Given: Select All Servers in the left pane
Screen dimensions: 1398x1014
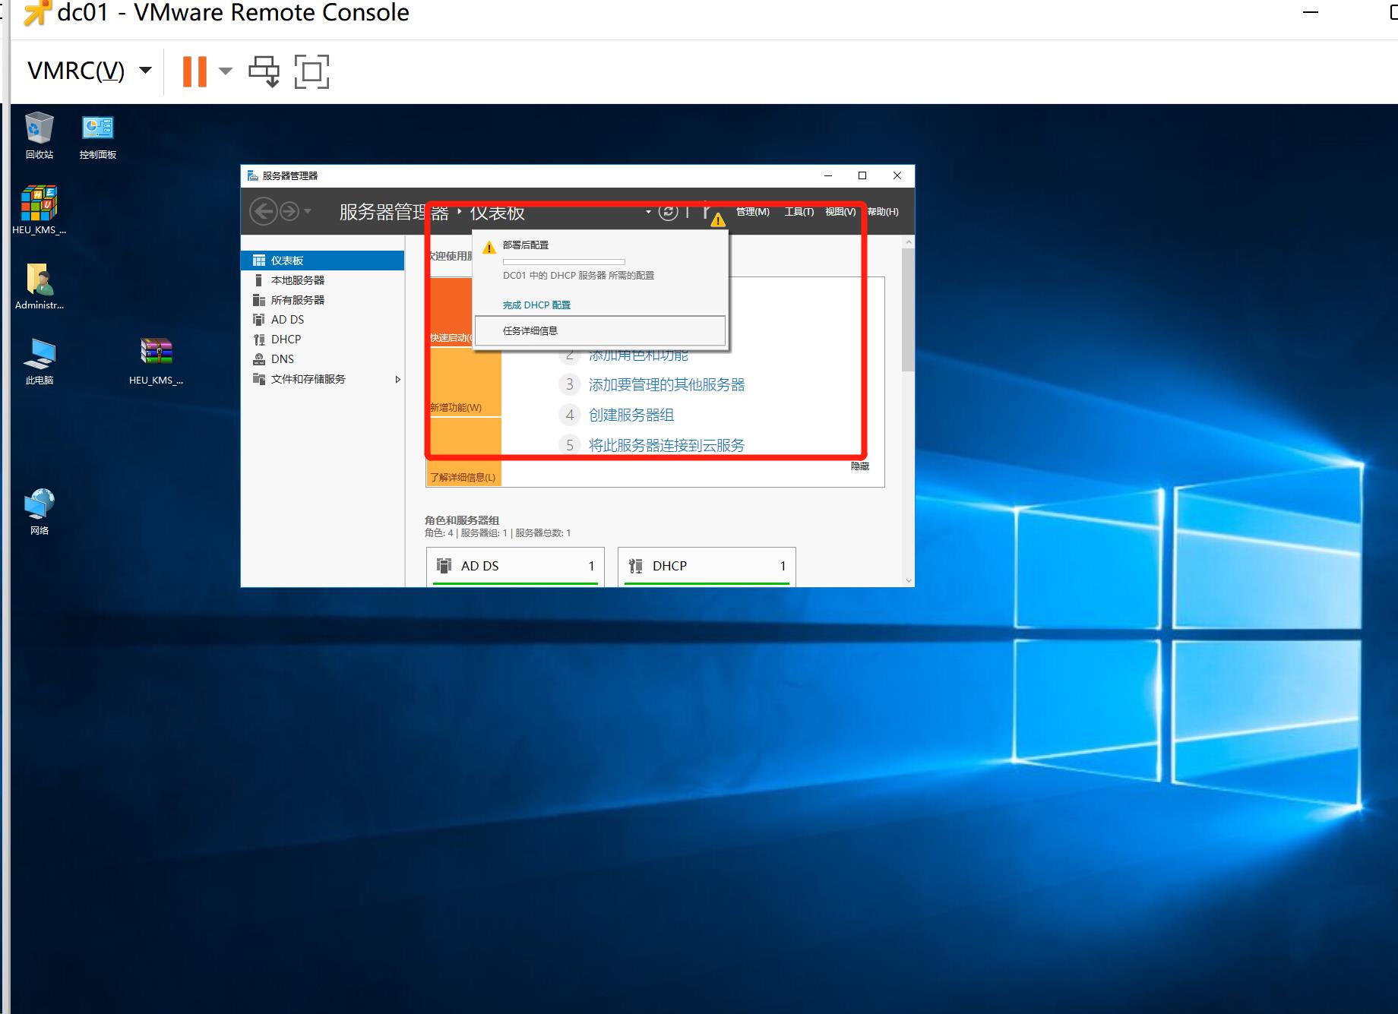Looking at the screenshot, I should 323,300.
